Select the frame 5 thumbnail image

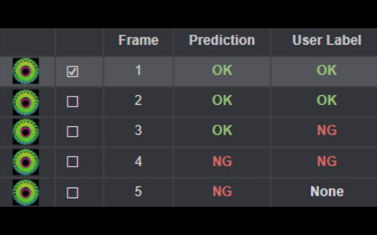26,192
